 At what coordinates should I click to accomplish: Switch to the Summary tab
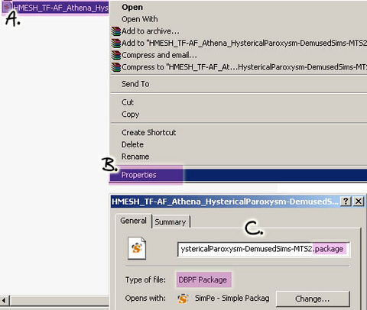pyautogui.click(x=171, y=222)
